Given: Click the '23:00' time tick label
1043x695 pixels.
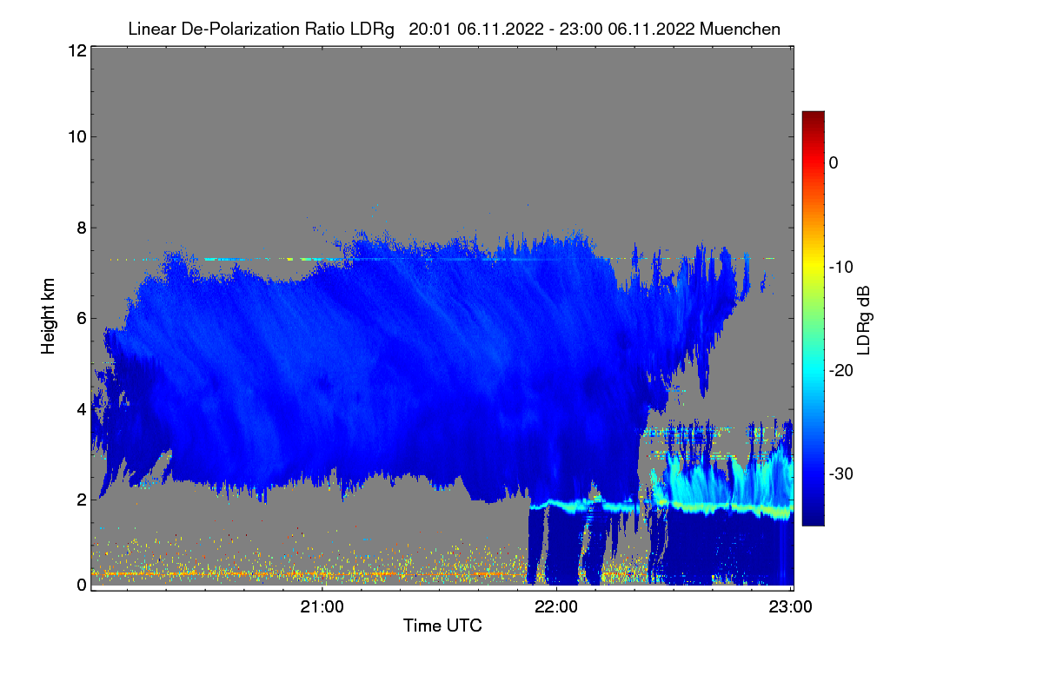Looking at the screenshot, I should tap(792, 606).
